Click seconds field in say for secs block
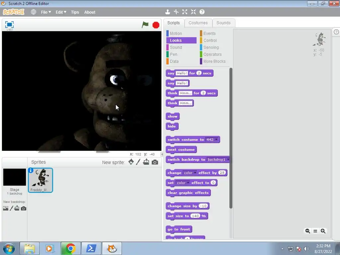This screenshot has height=255, width=340. pos(199,73)
